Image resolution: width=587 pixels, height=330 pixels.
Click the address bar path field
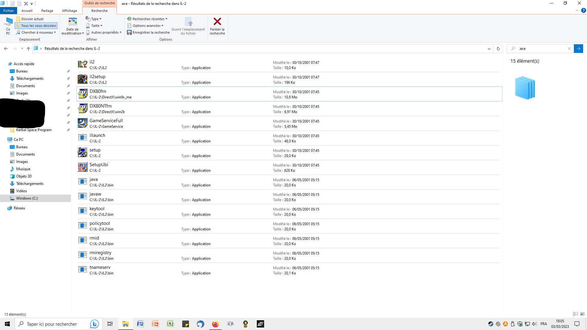[x=263, y=49]
